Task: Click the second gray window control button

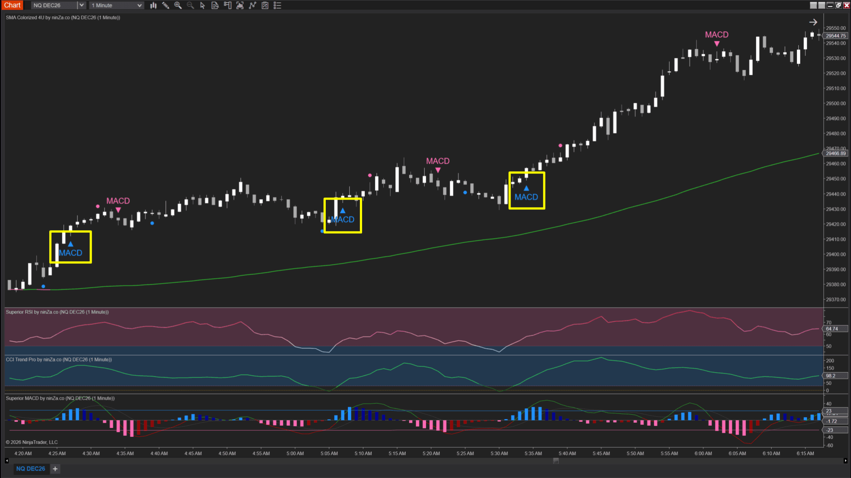Action: click(x=822, y=5)
